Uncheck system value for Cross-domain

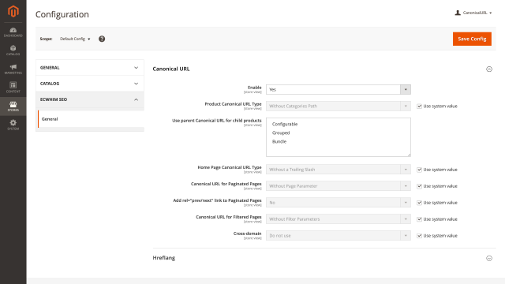click(x=419, y=236)
